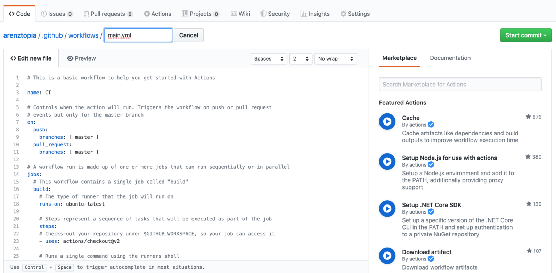Click line number 14 in gutter
This screenshot has width=556, height=273.
[16, 174]
